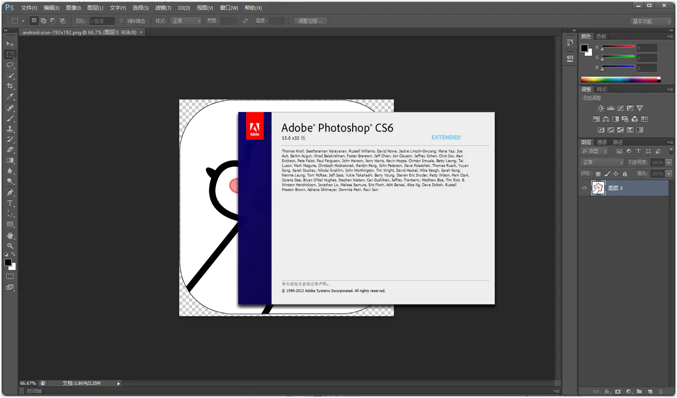The image size is (677, 398).
Task: Toggle full lock on the layer
Action: tap(625, 174)
